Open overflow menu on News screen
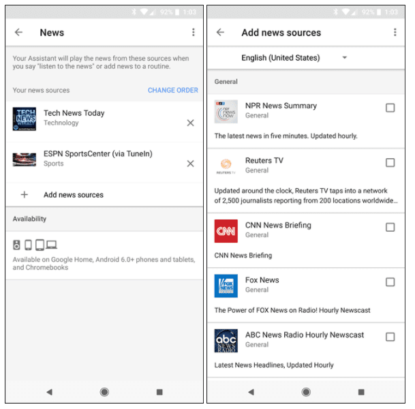Viewport: 415px width, 409px height. tap(194, 32)
